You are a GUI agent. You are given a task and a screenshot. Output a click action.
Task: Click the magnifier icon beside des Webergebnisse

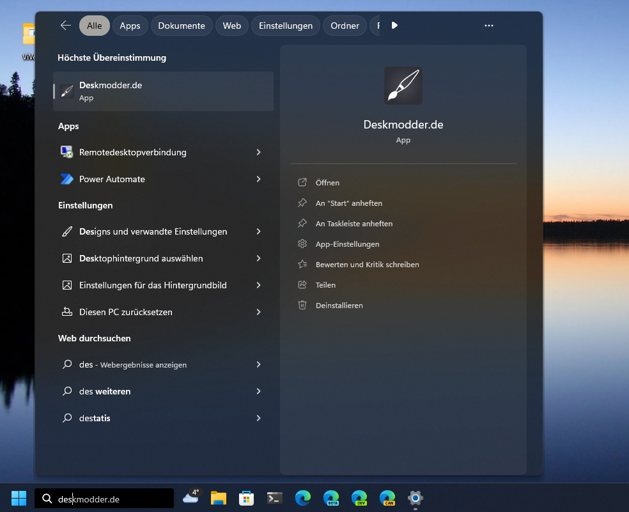click(x=67, y=364)
